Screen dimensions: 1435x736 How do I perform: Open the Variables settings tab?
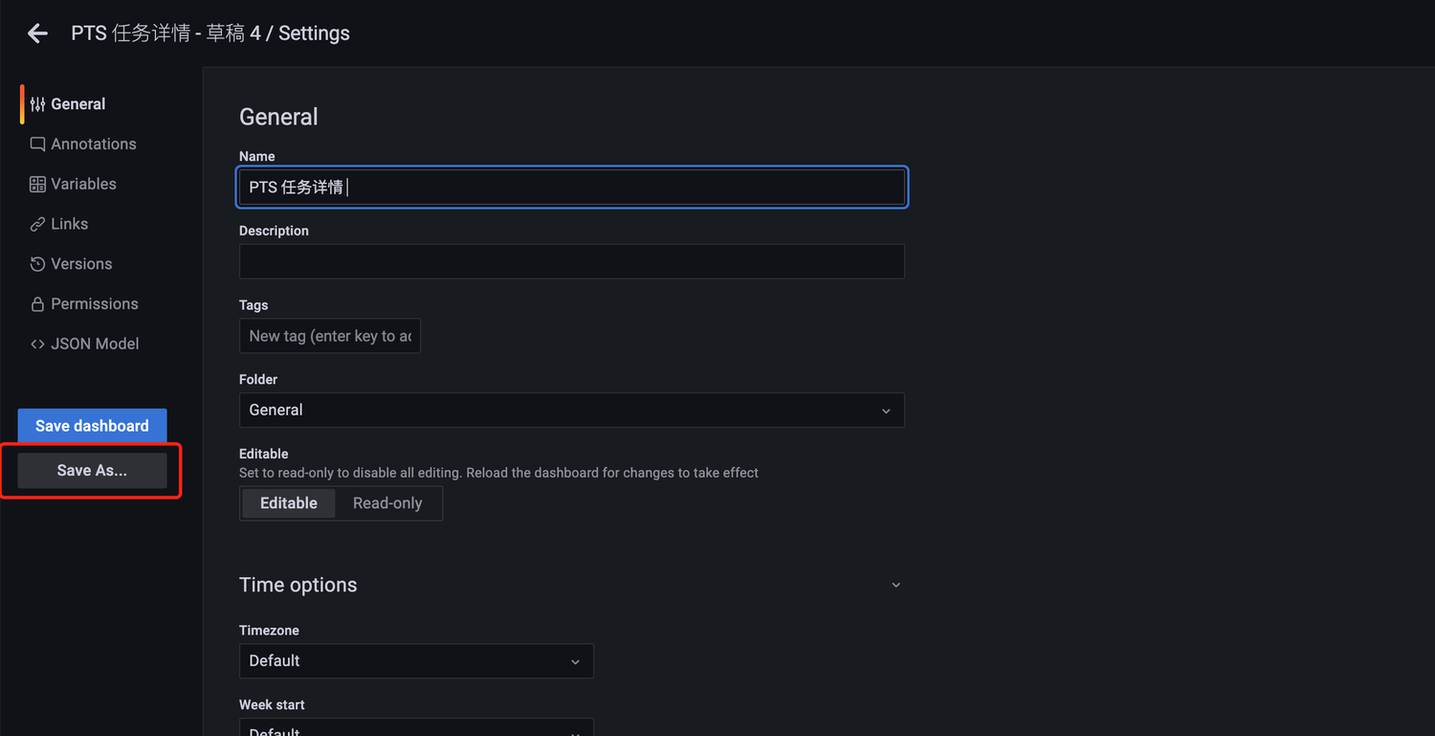tap(83, 185)
